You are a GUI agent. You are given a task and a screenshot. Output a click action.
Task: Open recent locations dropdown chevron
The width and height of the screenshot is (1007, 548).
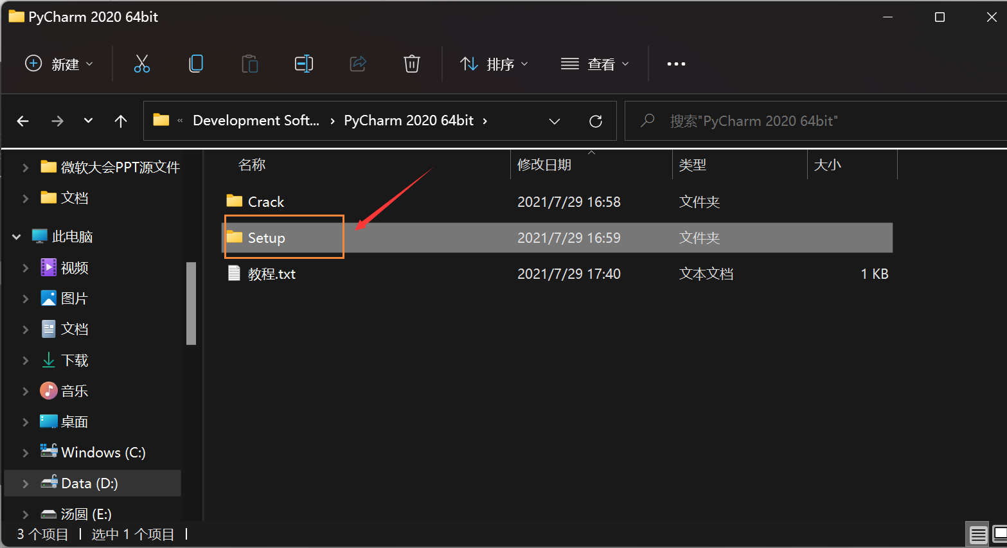(89, 121)
